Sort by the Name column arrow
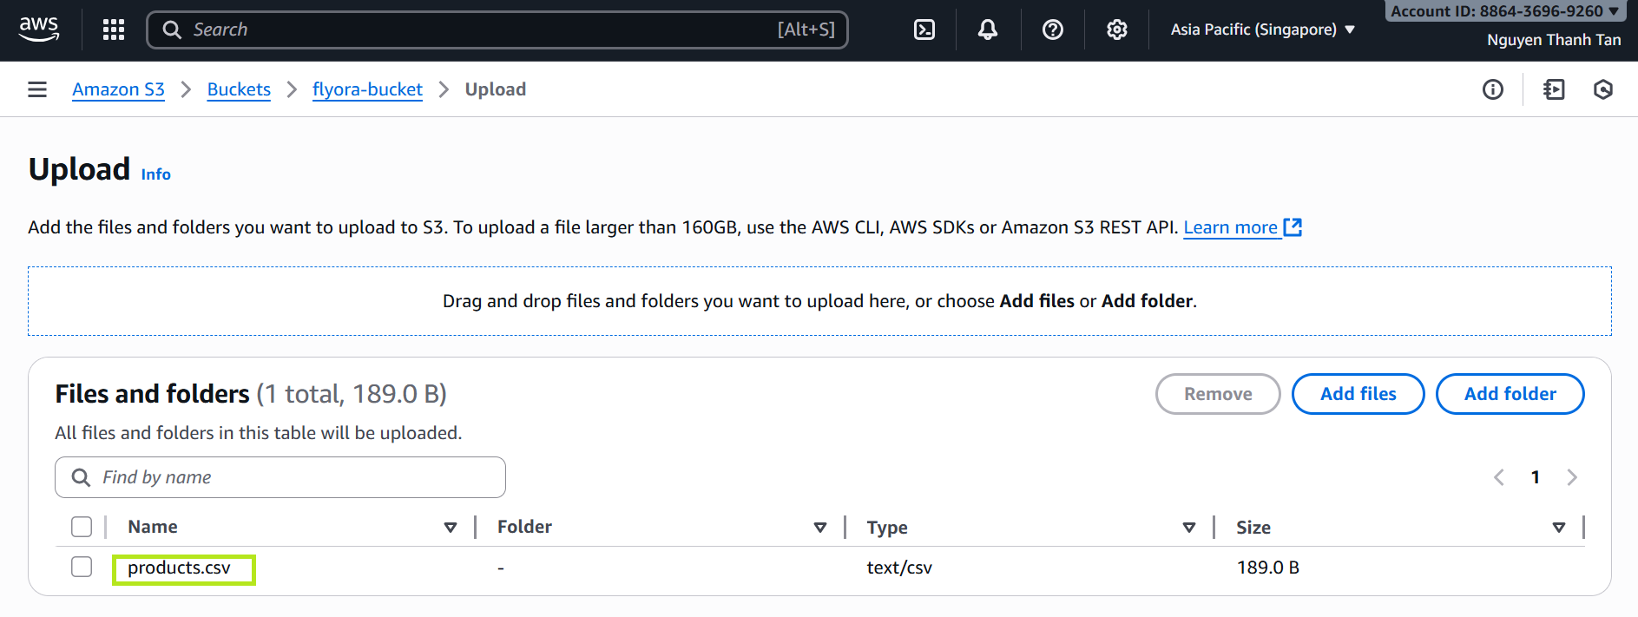This screenshot has width=1638, height=617. tap(451, 528)
